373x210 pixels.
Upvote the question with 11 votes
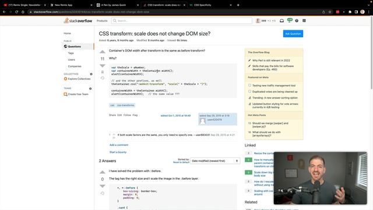103,52
